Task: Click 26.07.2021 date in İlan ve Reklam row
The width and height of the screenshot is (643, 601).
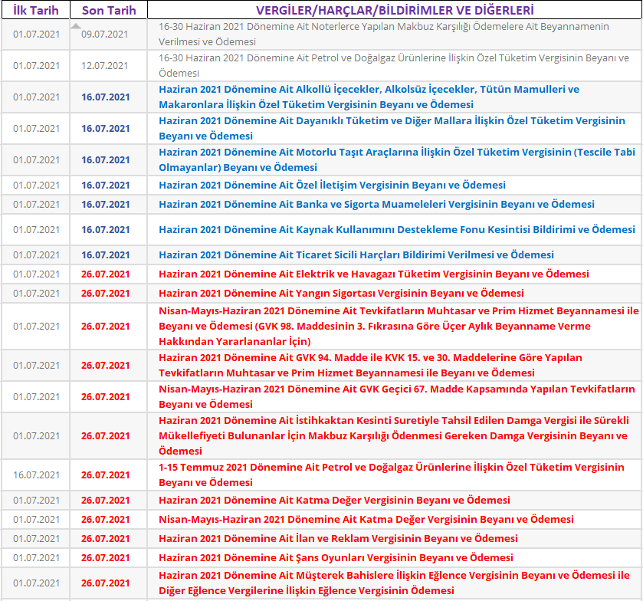Action: pos(106,539)
